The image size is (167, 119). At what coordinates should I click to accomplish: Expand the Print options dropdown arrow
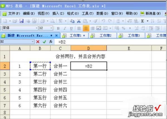[x=48, y=21]
